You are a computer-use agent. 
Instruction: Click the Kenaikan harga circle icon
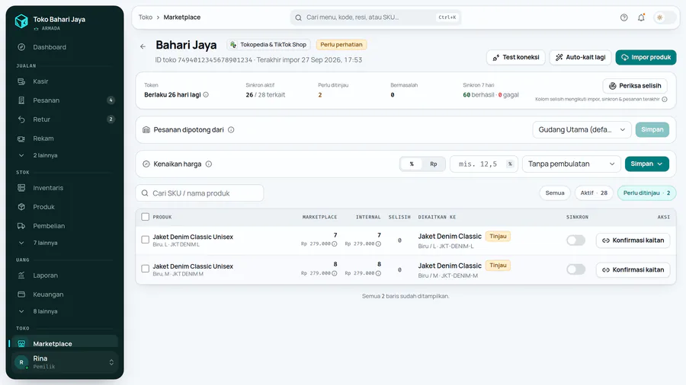(x=146, y=164)
